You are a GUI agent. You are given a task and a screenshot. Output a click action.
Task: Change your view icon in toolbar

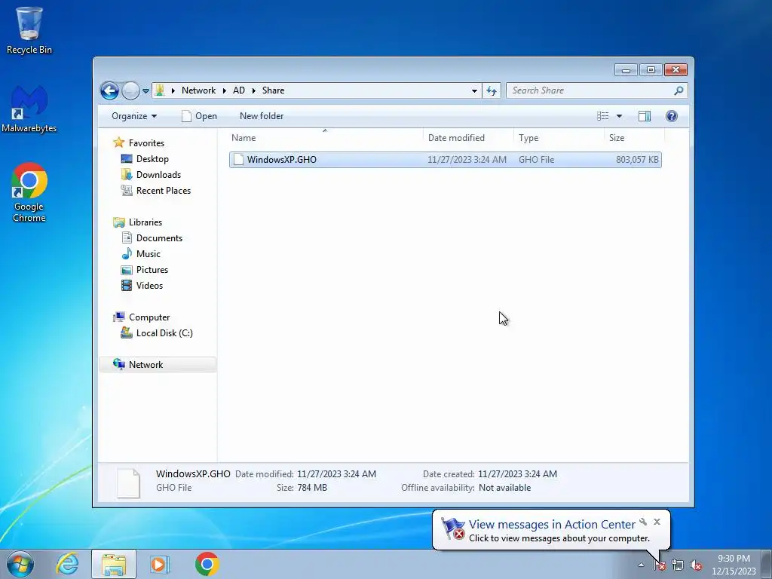[x=603, y=116]
